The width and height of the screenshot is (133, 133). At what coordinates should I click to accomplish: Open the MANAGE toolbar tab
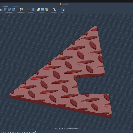pyautogui.click(x=6, y=6)
